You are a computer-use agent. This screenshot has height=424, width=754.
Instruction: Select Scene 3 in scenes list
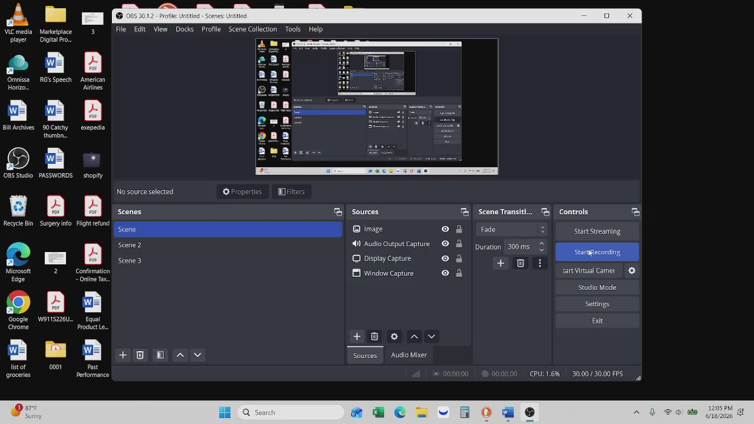coord(227,260)
